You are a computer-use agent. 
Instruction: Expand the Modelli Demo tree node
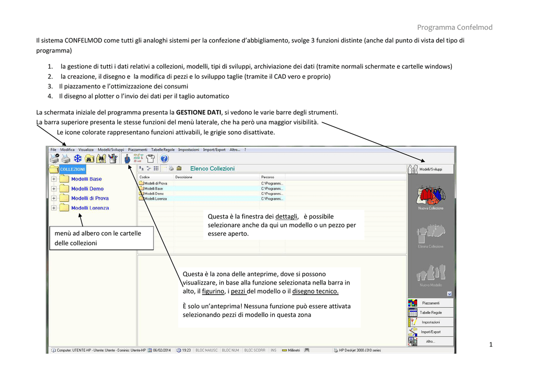(x=54, y=189)
